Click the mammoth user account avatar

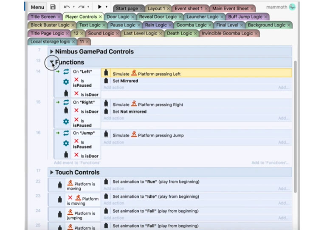292,7
